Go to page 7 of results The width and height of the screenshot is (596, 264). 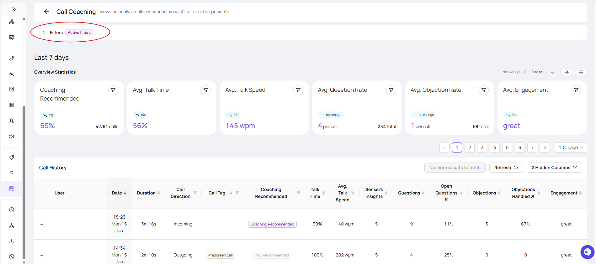[x=532, y=148]
